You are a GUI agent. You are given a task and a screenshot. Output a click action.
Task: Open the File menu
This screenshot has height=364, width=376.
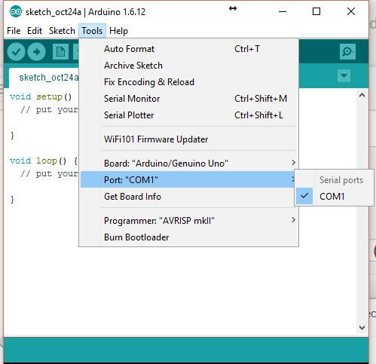point(14,31)
